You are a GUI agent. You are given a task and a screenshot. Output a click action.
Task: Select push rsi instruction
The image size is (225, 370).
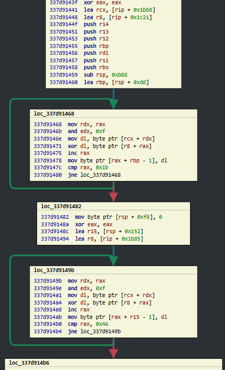pos(79,60)
